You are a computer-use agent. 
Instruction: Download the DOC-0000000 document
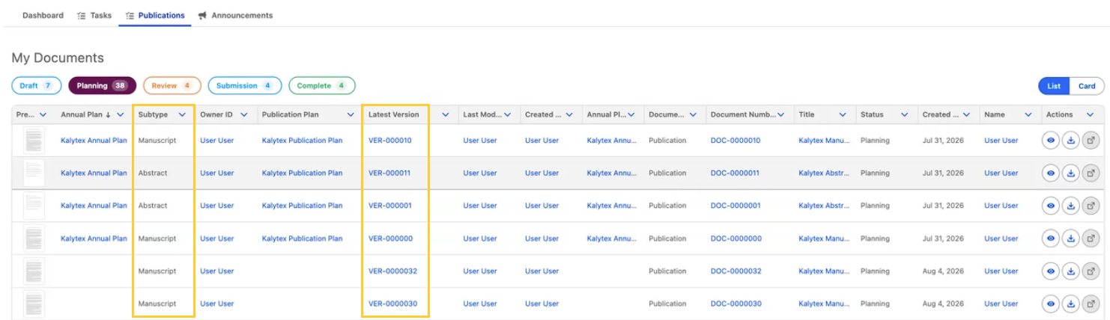click(x=1071, y=239)
